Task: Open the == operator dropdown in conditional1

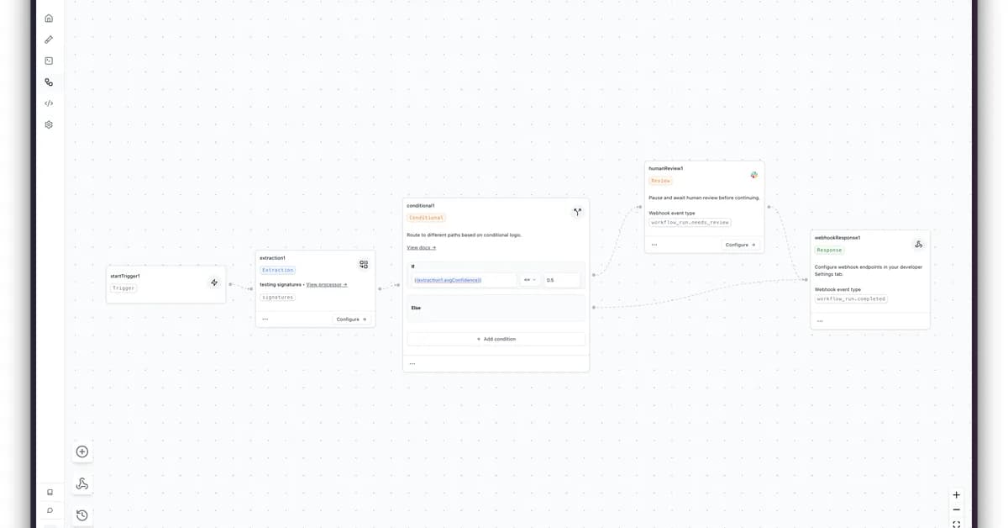Action: coord(529,279)
